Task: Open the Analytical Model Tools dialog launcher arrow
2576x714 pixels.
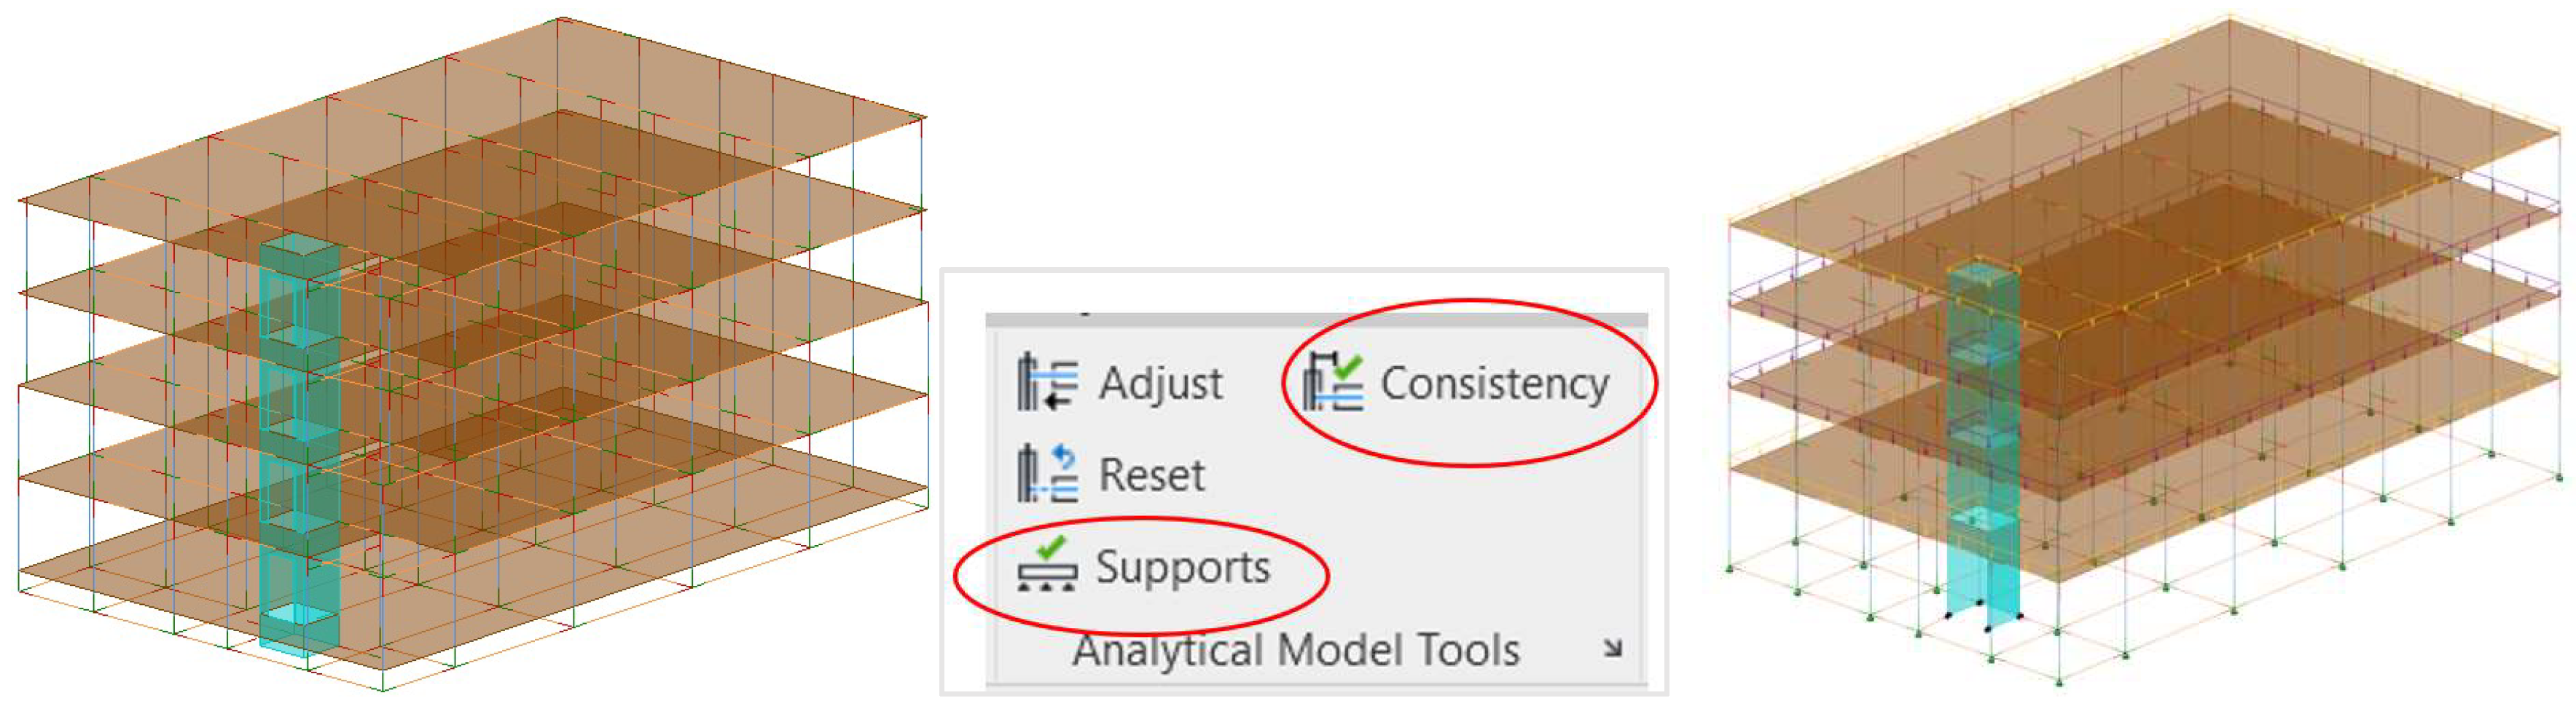Action: (x=1612, y=649)
